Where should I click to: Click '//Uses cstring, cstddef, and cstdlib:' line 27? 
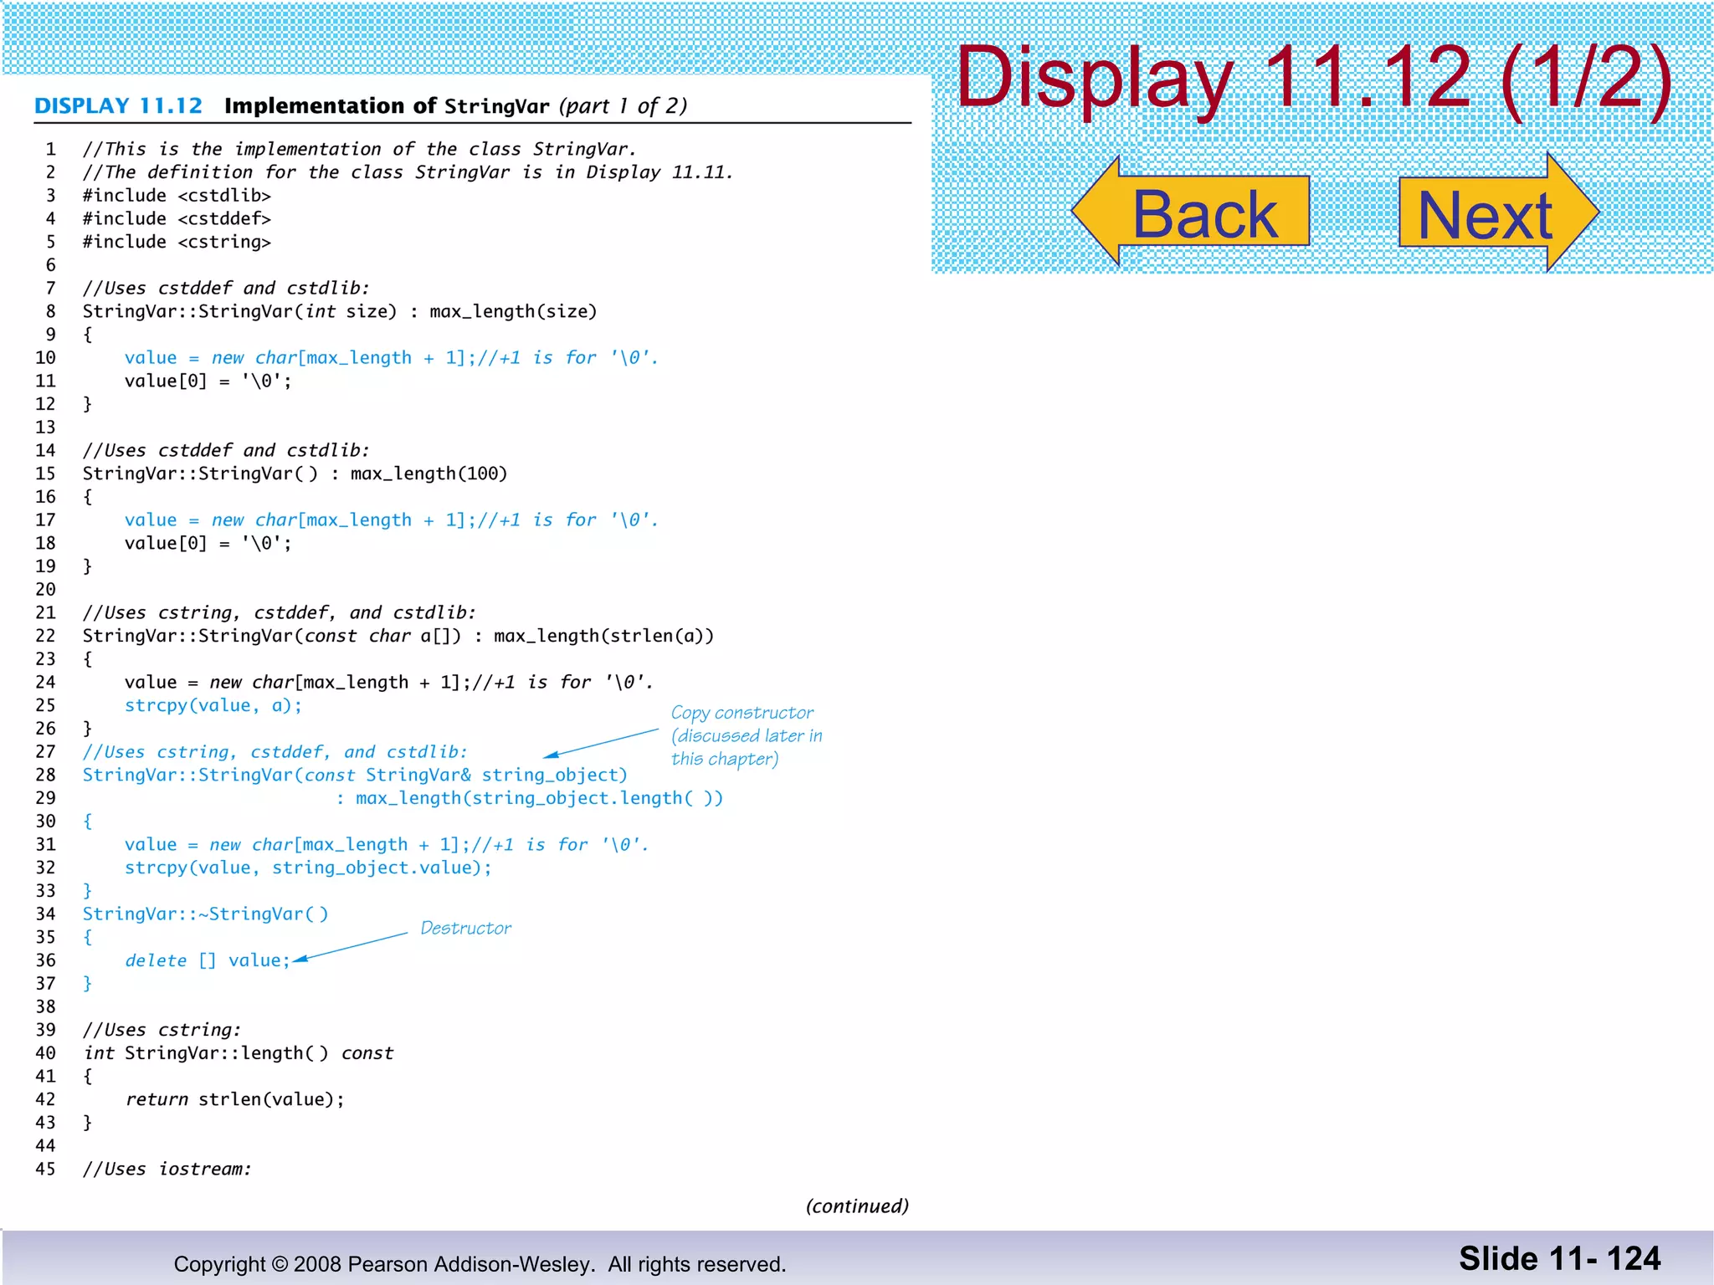275,752
